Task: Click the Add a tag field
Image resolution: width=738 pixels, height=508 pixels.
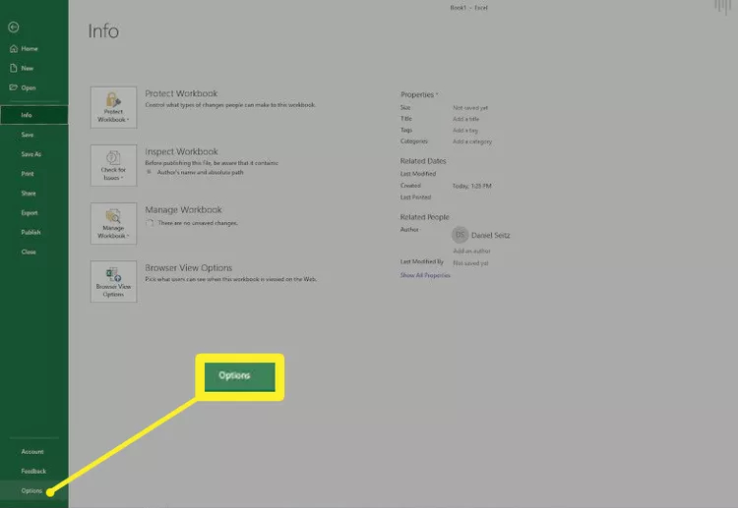Action: click(465, 130)
